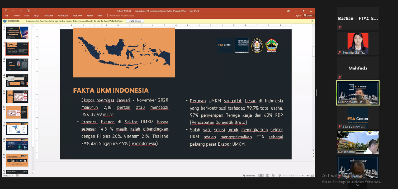Select slide 5 thumbnail with world map
Screen dimensions: 398x189
click(17, 96)
